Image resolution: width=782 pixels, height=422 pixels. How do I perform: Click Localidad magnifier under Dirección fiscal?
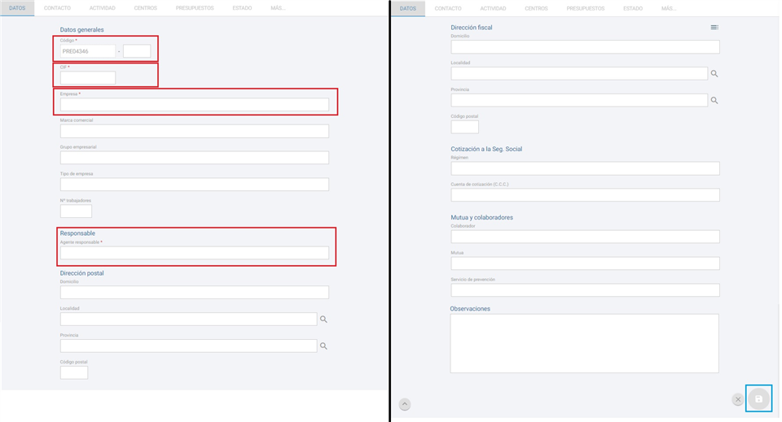(x=714, y=74)
